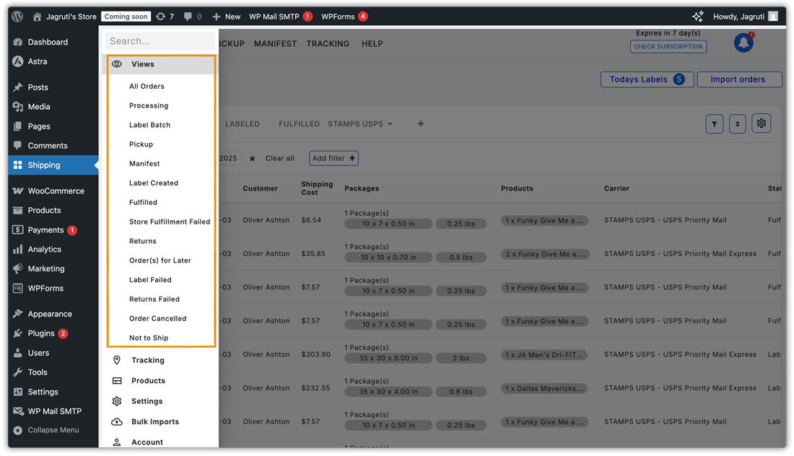This screenshot has height=456, width=794.
Task: Click the Import orders button
Action: click(x=739, y=79)
